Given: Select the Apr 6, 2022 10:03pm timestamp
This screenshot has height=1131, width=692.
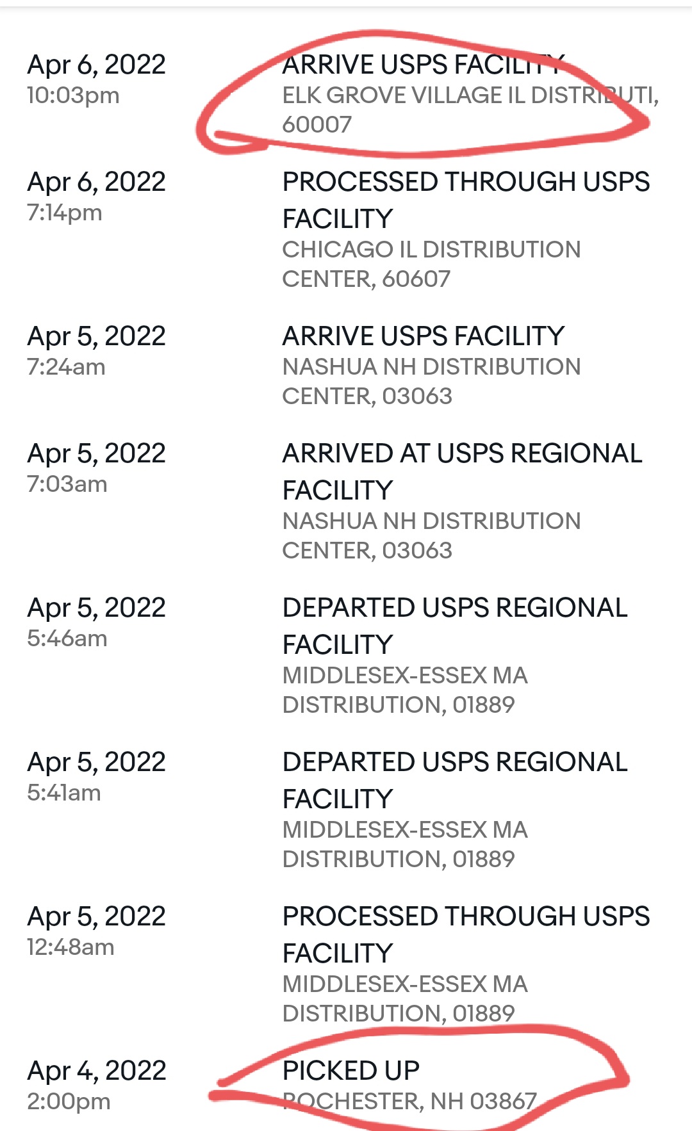Looking at the screenshot, I should pyautogui.click(x=96, y=79).
